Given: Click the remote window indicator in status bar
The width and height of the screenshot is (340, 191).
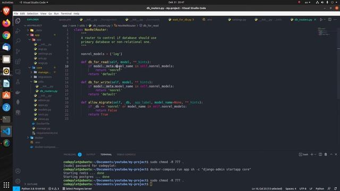Looking at the screenshot, I should tap(16, 189).
